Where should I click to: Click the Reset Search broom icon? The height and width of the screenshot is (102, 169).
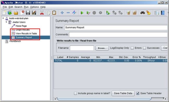[x=148, y=13]
